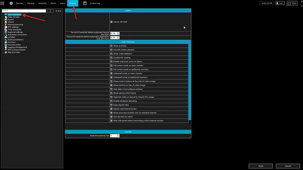Click the Regional settings globe icon
This screenshot has height=170, width=303.
[x=6, y=32]
